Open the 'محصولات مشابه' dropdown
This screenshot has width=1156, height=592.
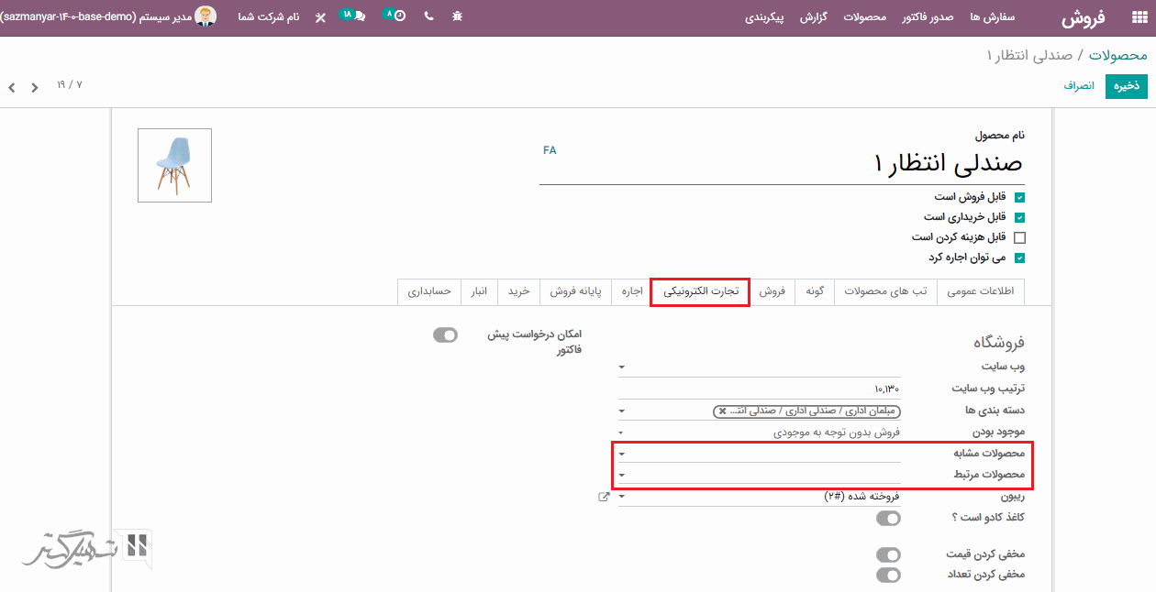coord(622,454)
